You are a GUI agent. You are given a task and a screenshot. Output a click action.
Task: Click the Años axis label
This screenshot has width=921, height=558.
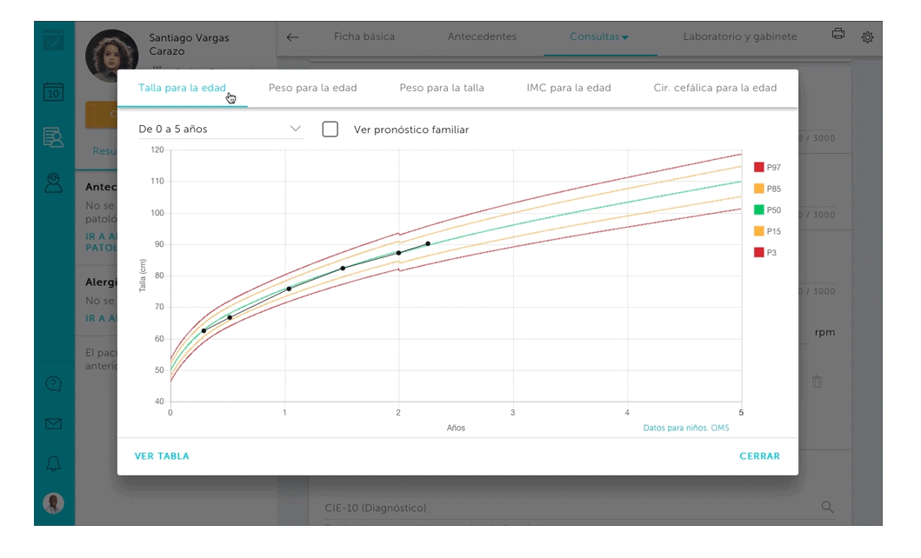(x=456, y=428)
